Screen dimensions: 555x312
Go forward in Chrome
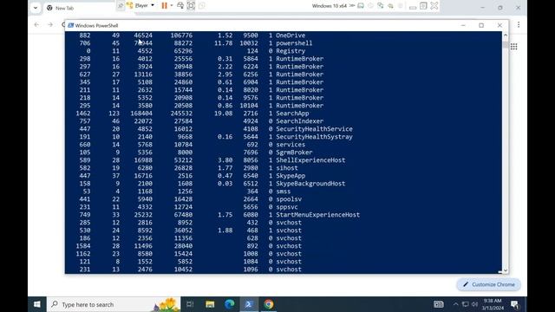point(50,25)
